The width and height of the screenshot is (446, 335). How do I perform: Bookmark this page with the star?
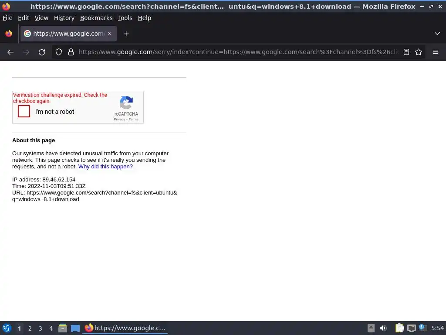419,52
